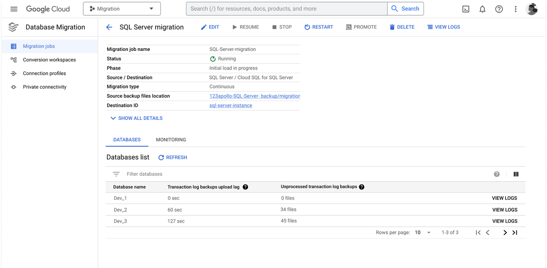Click the Connection profiles icon
This screenshot has height=268, width=547.
pyautogui.click(x=13, y=73)
